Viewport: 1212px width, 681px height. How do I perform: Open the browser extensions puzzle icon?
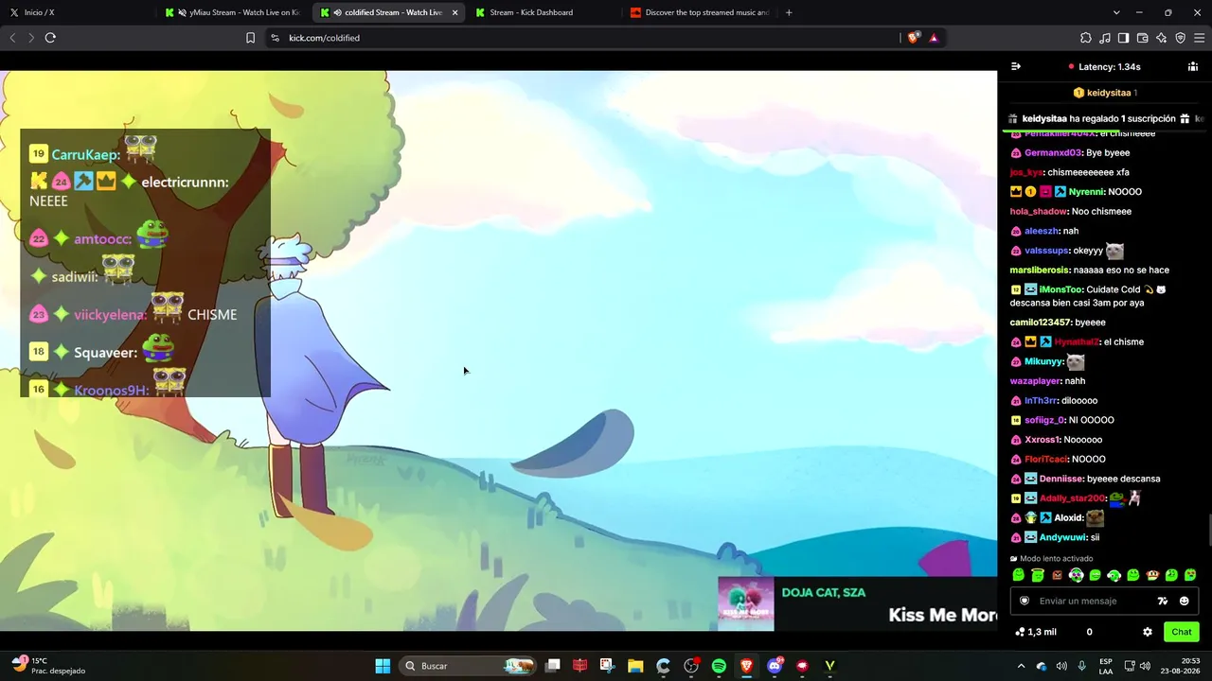(1085, 38)
